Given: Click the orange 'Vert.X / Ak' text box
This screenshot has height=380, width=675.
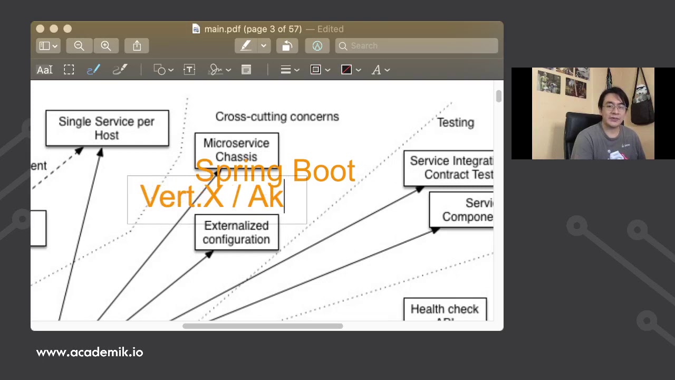Looking at the screenshot, I should pyautogui.click(x=217, y=200).
